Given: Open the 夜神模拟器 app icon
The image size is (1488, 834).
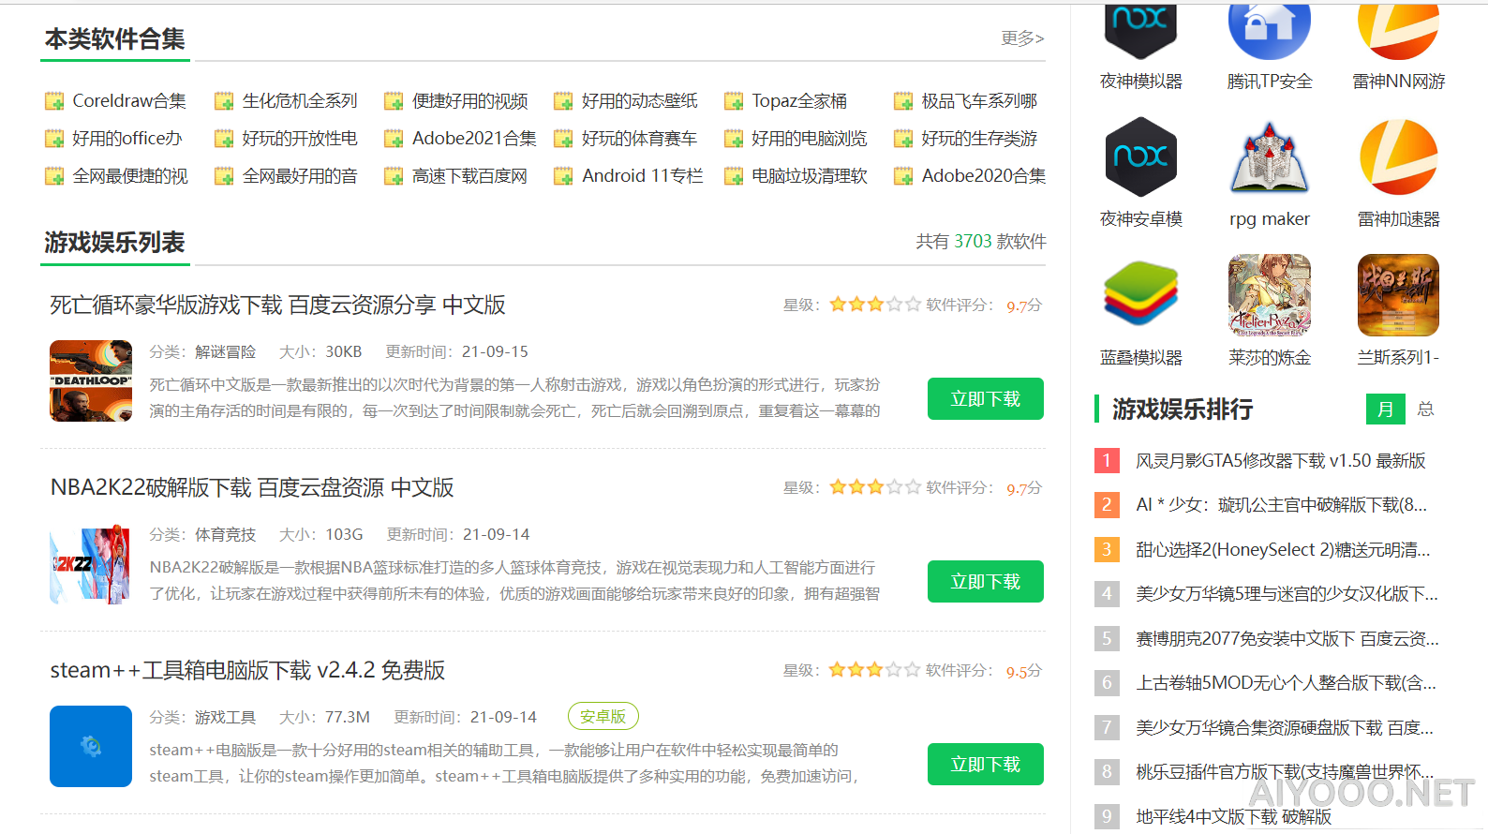Looking at the screenshot, I should tap(1140, 32).
